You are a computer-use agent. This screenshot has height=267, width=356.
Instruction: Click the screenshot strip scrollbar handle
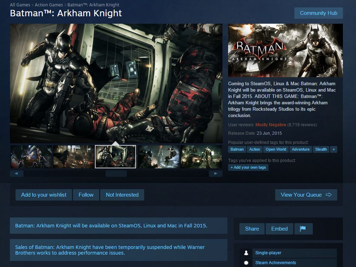coord(116,174)
